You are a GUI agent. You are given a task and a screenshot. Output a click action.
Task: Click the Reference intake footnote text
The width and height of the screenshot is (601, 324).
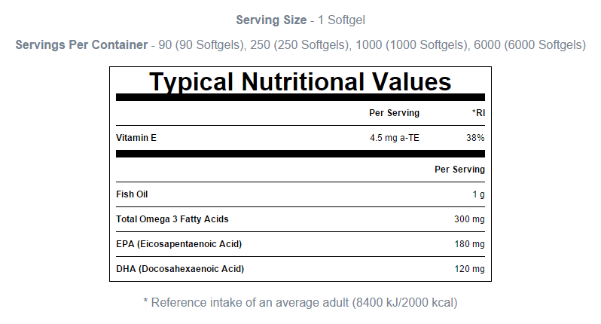(300, 302)
